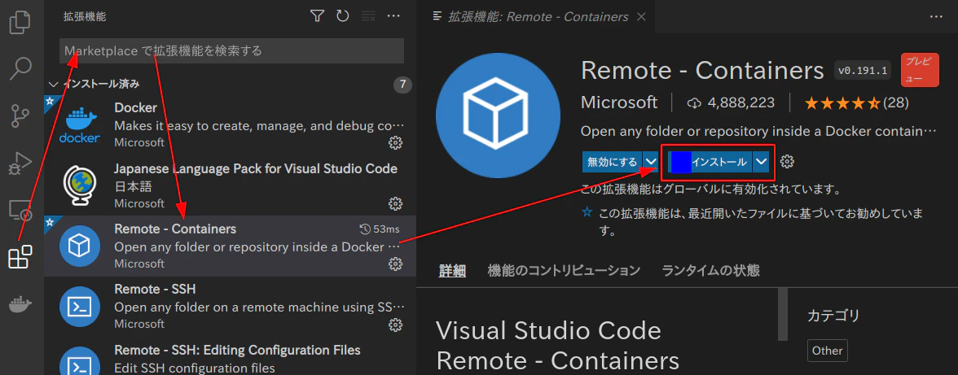Screen dimensions: 958x375
Task: Refresh the extensions list
Action: coord(342,16)
